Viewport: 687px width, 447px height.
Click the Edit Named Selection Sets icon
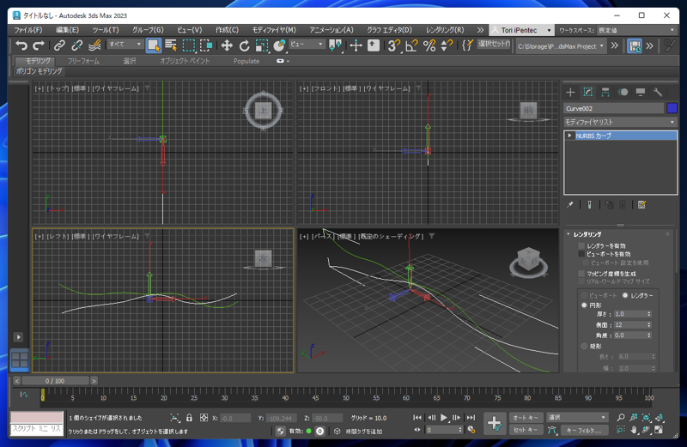tap(467, 45)
